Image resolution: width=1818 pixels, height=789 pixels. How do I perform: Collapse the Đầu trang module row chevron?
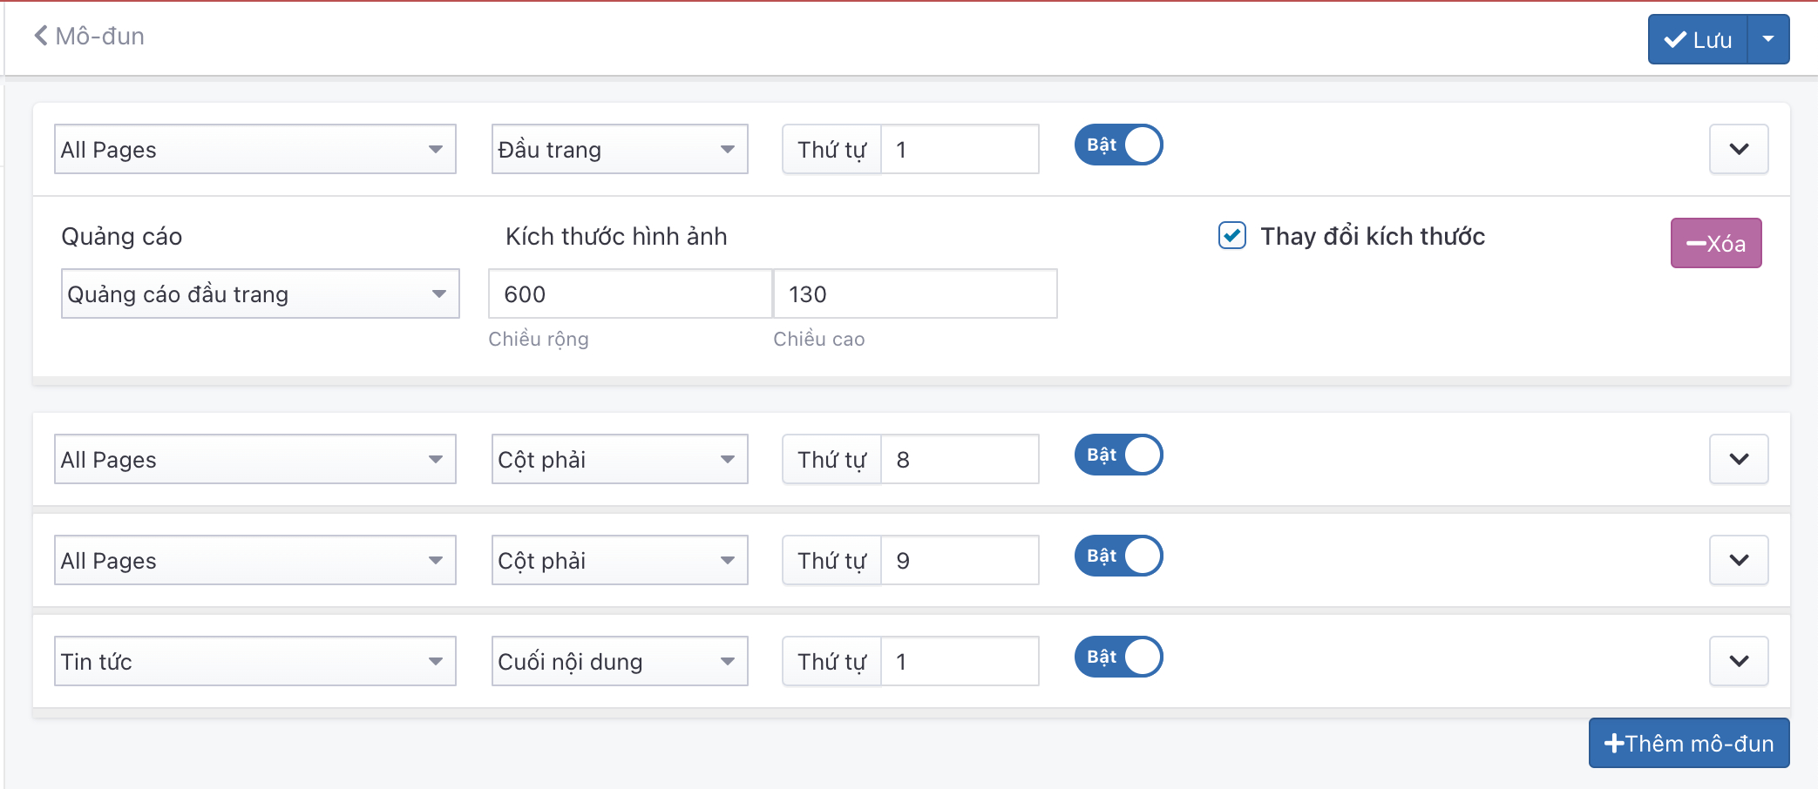[1738, 149]
